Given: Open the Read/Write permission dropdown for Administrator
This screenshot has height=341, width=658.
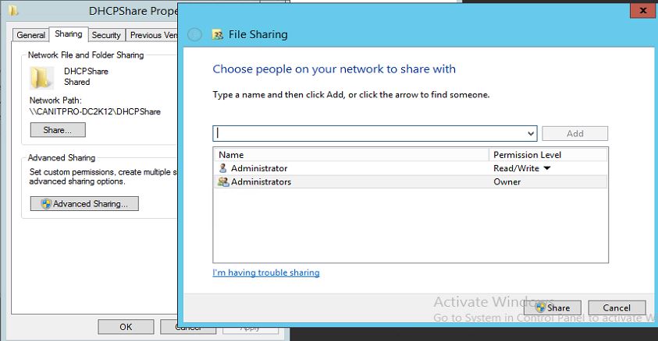Looking at the screenshot, I should [x=547, y=168].
